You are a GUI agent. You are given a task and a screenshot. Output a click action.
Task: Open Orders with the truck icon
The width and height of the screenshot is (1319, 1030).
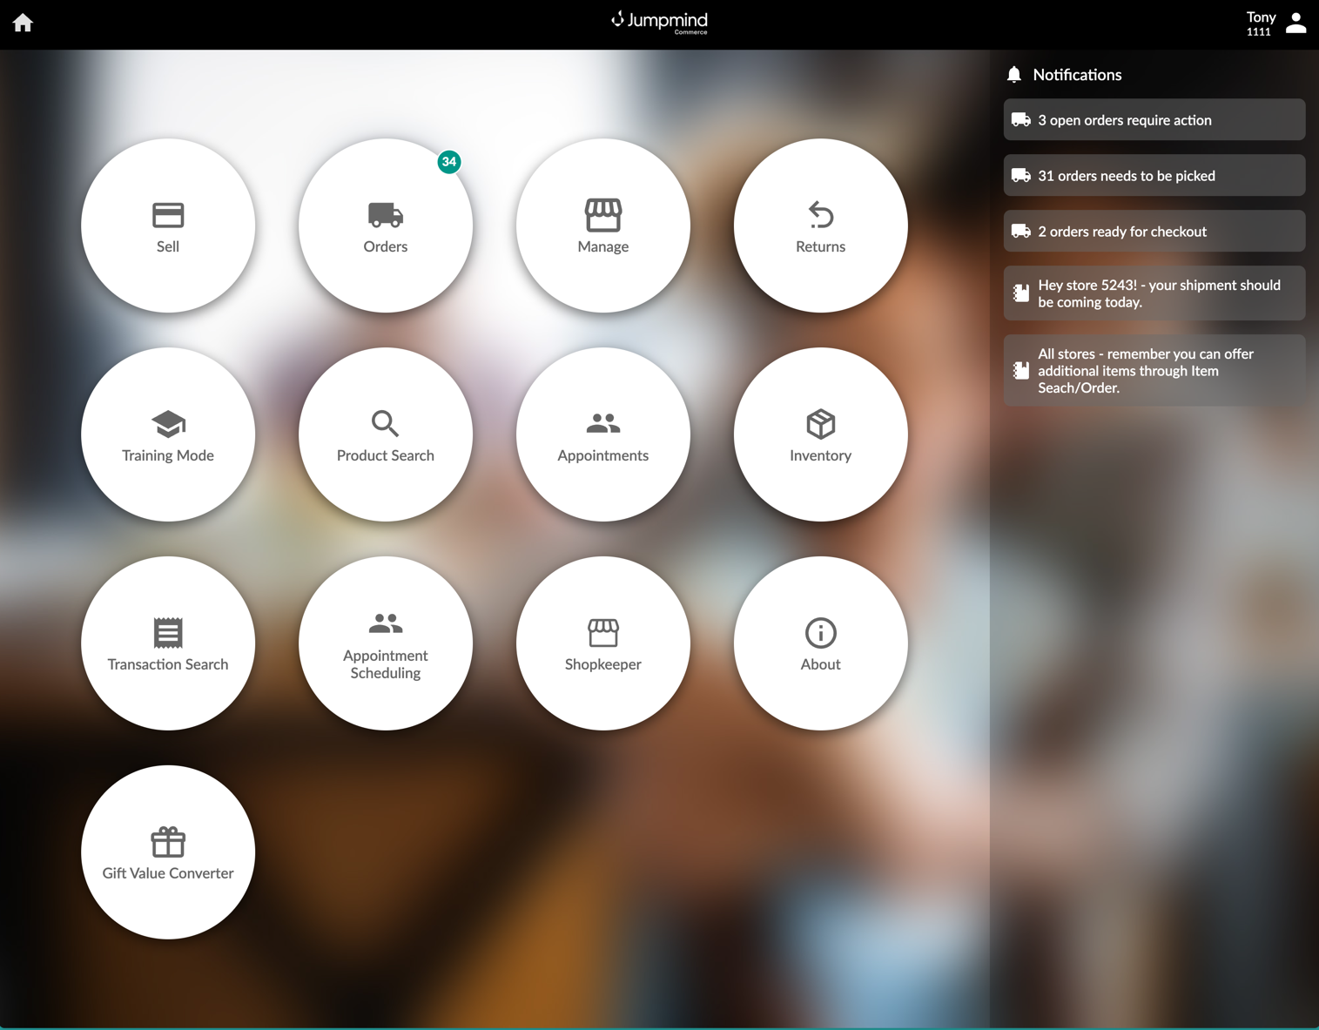pyautogui.click(x=385, y=226)
